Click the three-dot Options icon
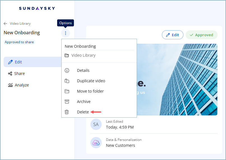The image size is (226, 160). (x=66, y=33)
